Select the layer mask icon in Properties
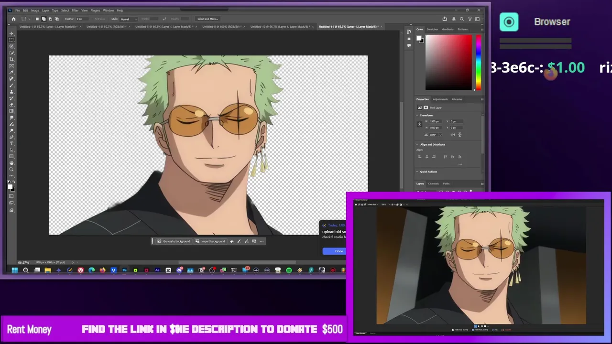612x344 pixels. 426,107
